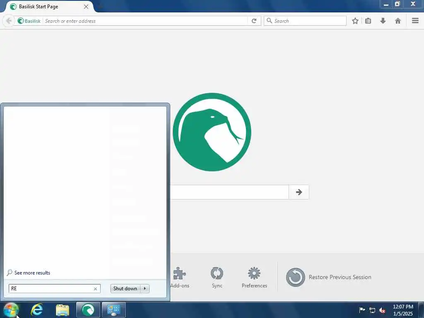Click the Shut down button

(x=125, y=289)
